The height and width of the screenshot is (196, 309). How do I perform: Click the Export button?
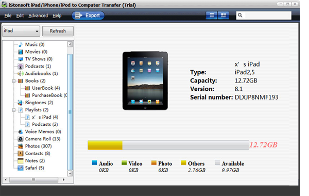coord(88,15)
